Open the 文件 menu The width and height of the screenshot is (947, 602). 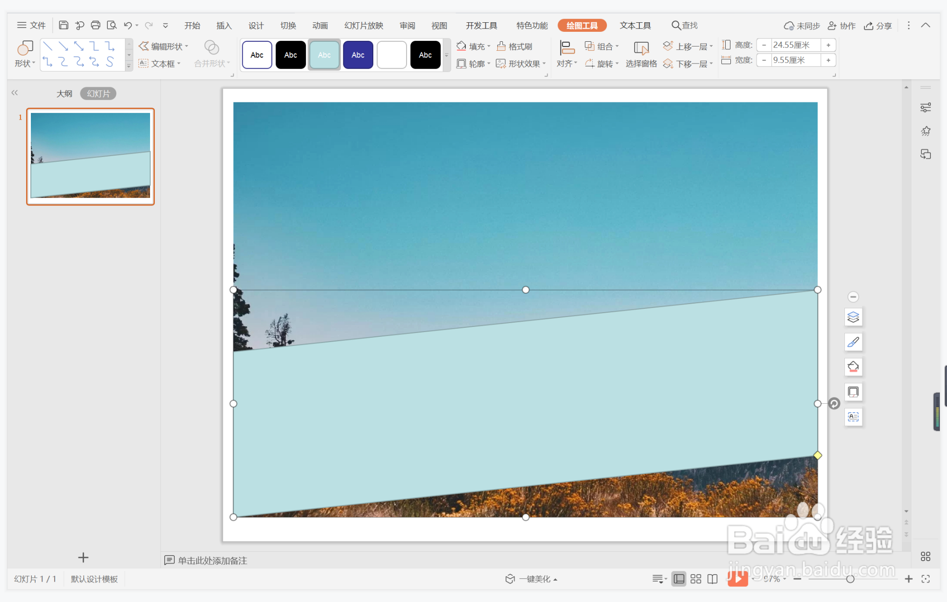31,25
